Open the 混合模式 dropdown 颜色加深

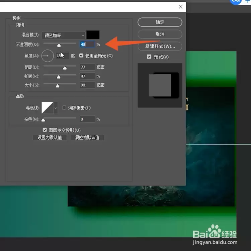click(x=64, y=35)
